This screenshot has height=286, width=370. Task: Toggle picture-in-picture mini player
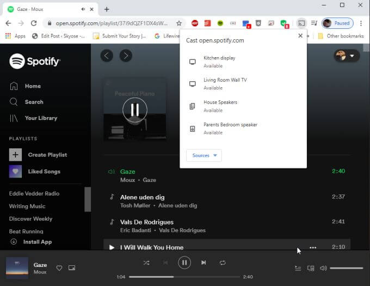(x=72, y=268)
